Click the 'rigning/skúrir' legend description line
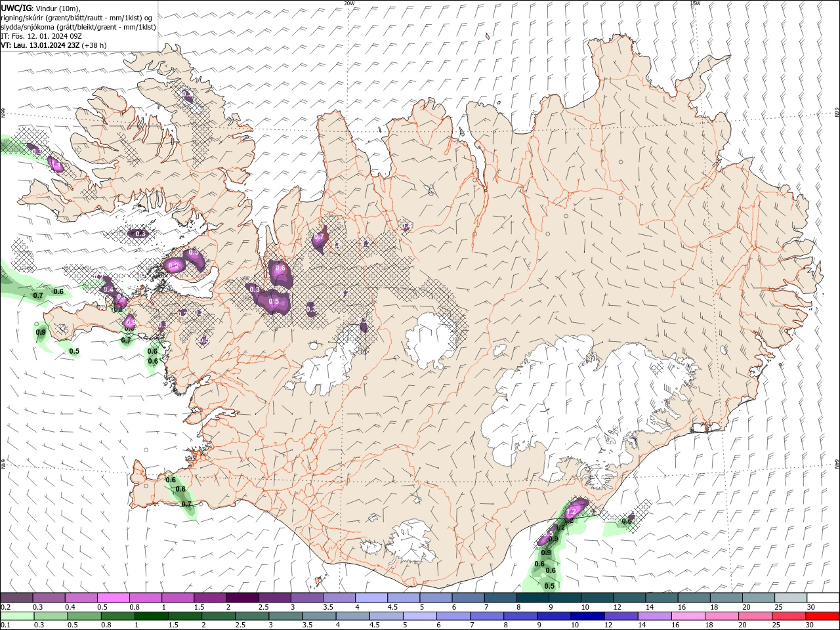 pos(77,18)
